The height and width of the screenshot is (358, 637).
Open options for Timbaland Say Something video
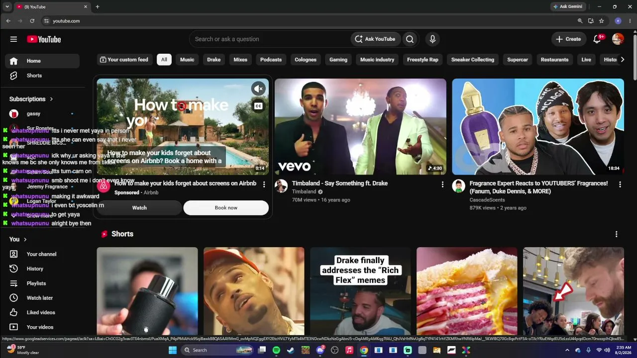(x=442, y=184)
